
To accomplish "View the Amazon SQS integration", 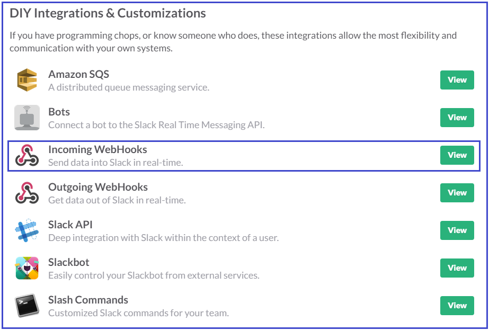I will (457, 80).
